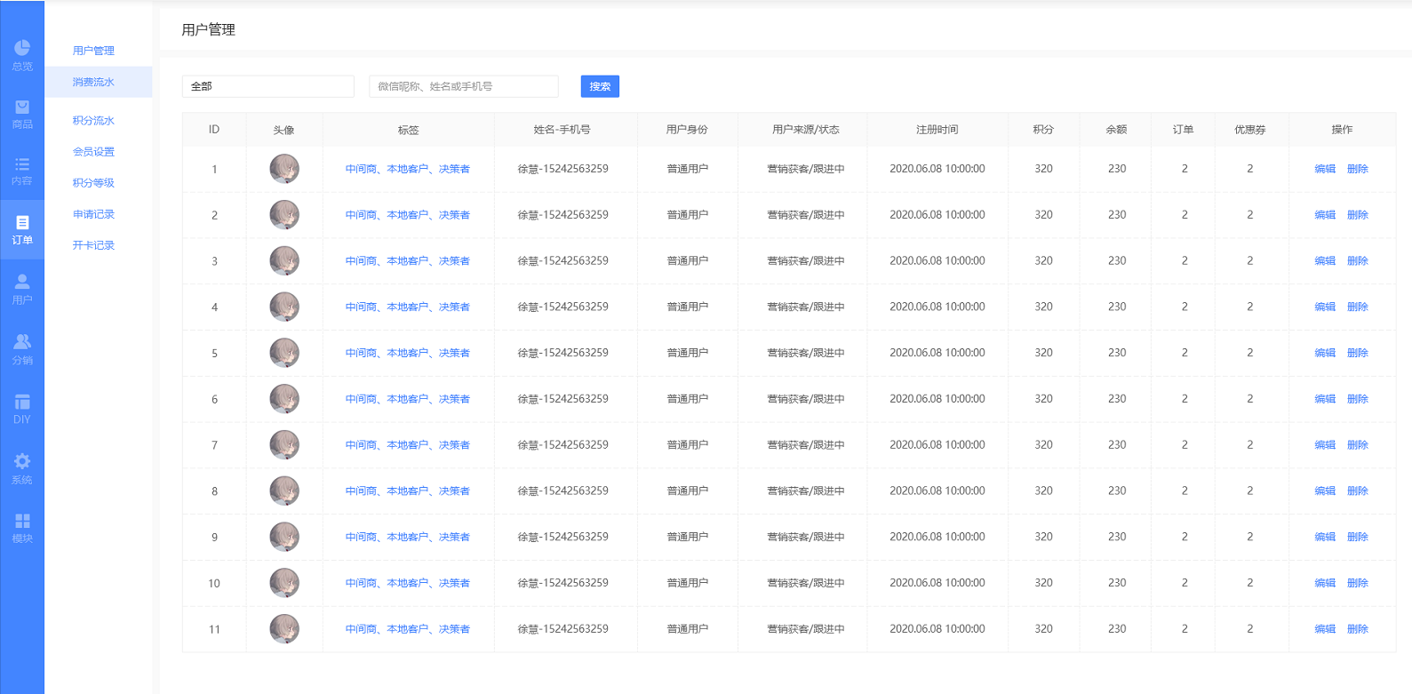Focus the 微信昵称、姓名或手机号 search field
The width and height of the screenshot is (1412, 694).
(464, 86)
